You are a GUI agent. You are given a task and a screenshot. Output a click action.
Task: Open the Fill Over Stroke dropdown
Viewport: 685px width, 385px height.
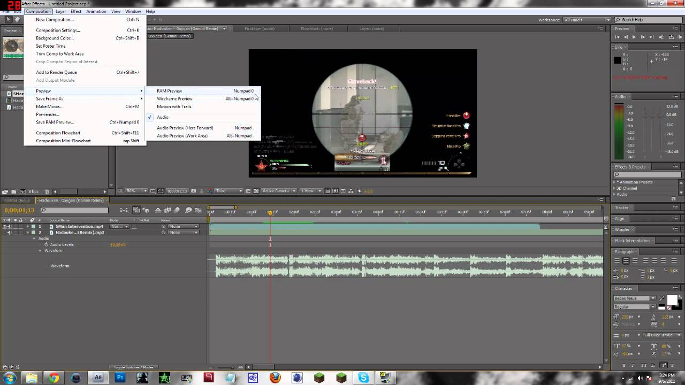(x=661, y=335)
